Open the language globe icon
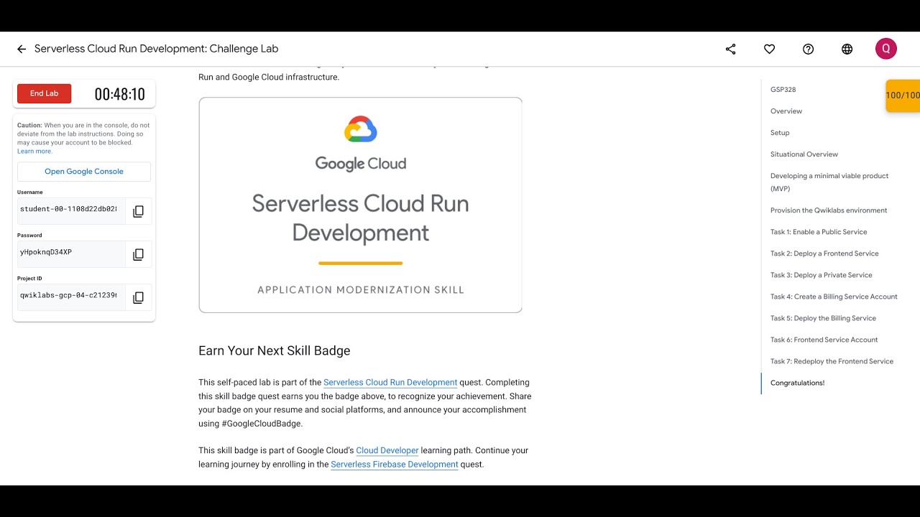Viewport: 920px width, 517px height. click(847, 49)
